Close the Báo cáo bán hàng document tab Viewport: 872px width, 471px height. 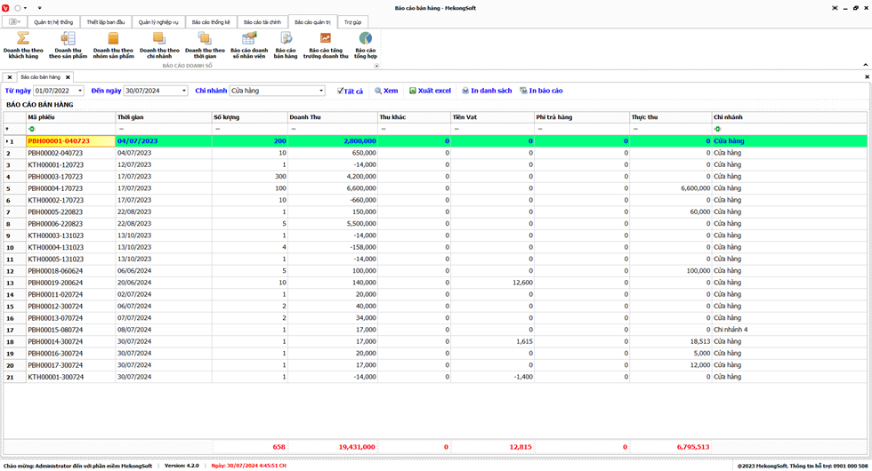click(x=68, y=77)
